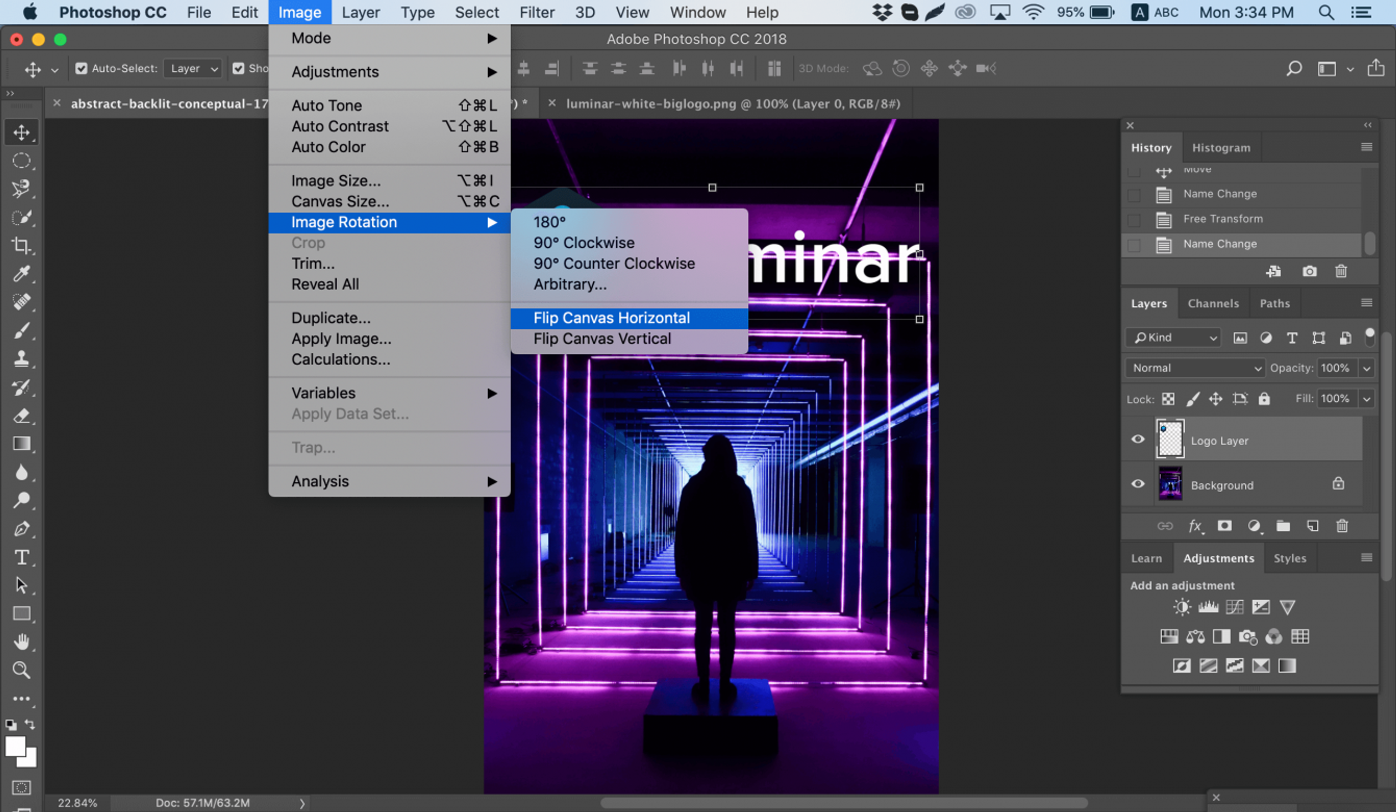Click the Histogram tab button
This screenshot has width=1396, height=812.
tap(1220, 147)
